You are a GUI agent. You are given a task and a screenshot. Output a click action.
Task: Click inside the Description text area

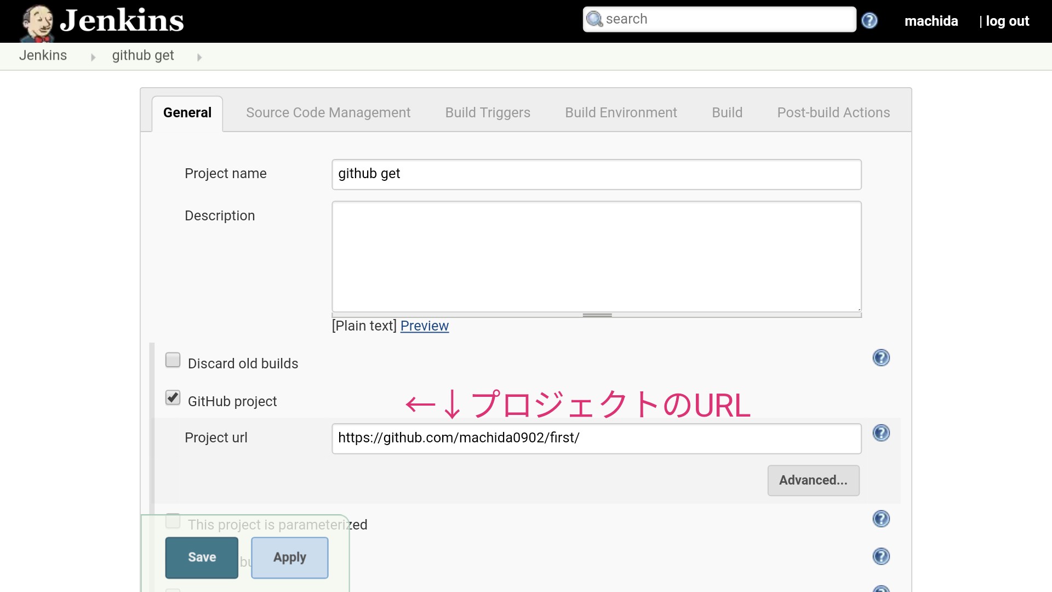[x=597, y=257]
